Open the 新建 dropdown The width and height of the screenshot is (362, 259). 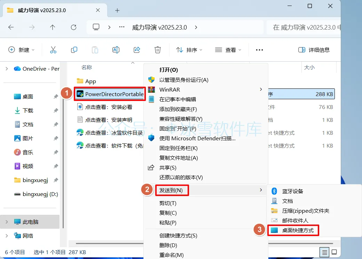click(x=21, y=50)
